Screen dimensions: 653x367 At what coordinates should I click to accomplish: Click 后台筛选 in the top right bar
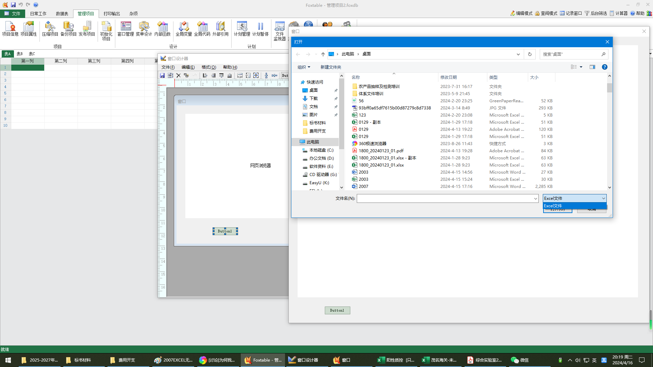[x=596, y=13]
